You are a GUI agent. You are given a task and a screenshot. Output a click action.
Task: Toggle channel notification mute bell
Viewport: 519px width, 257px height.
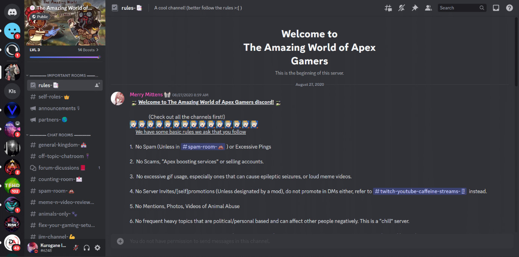point(401,8)
